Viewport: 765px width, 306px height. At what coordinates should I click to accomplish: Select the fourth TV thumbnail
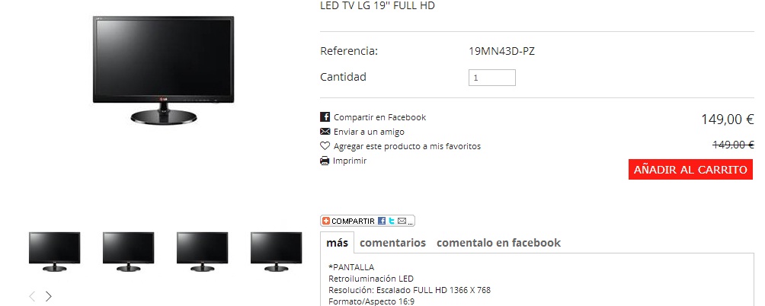[276, 251]
